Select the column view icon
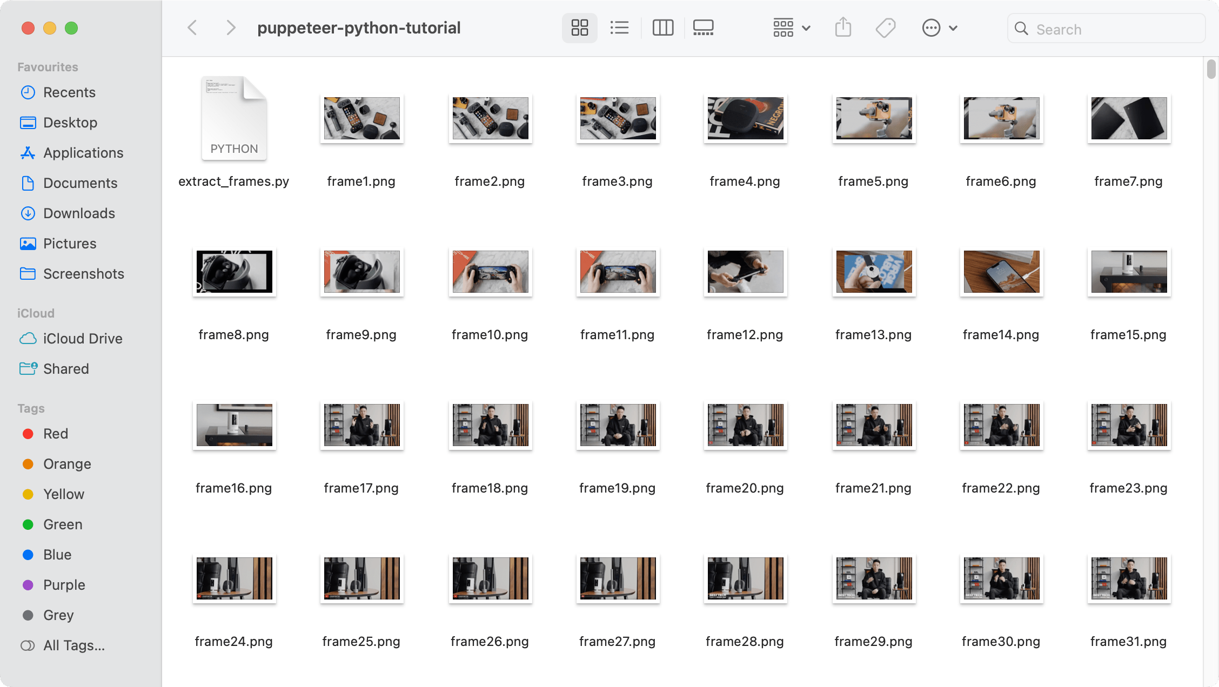1219x687 pixels. (661, 28)
